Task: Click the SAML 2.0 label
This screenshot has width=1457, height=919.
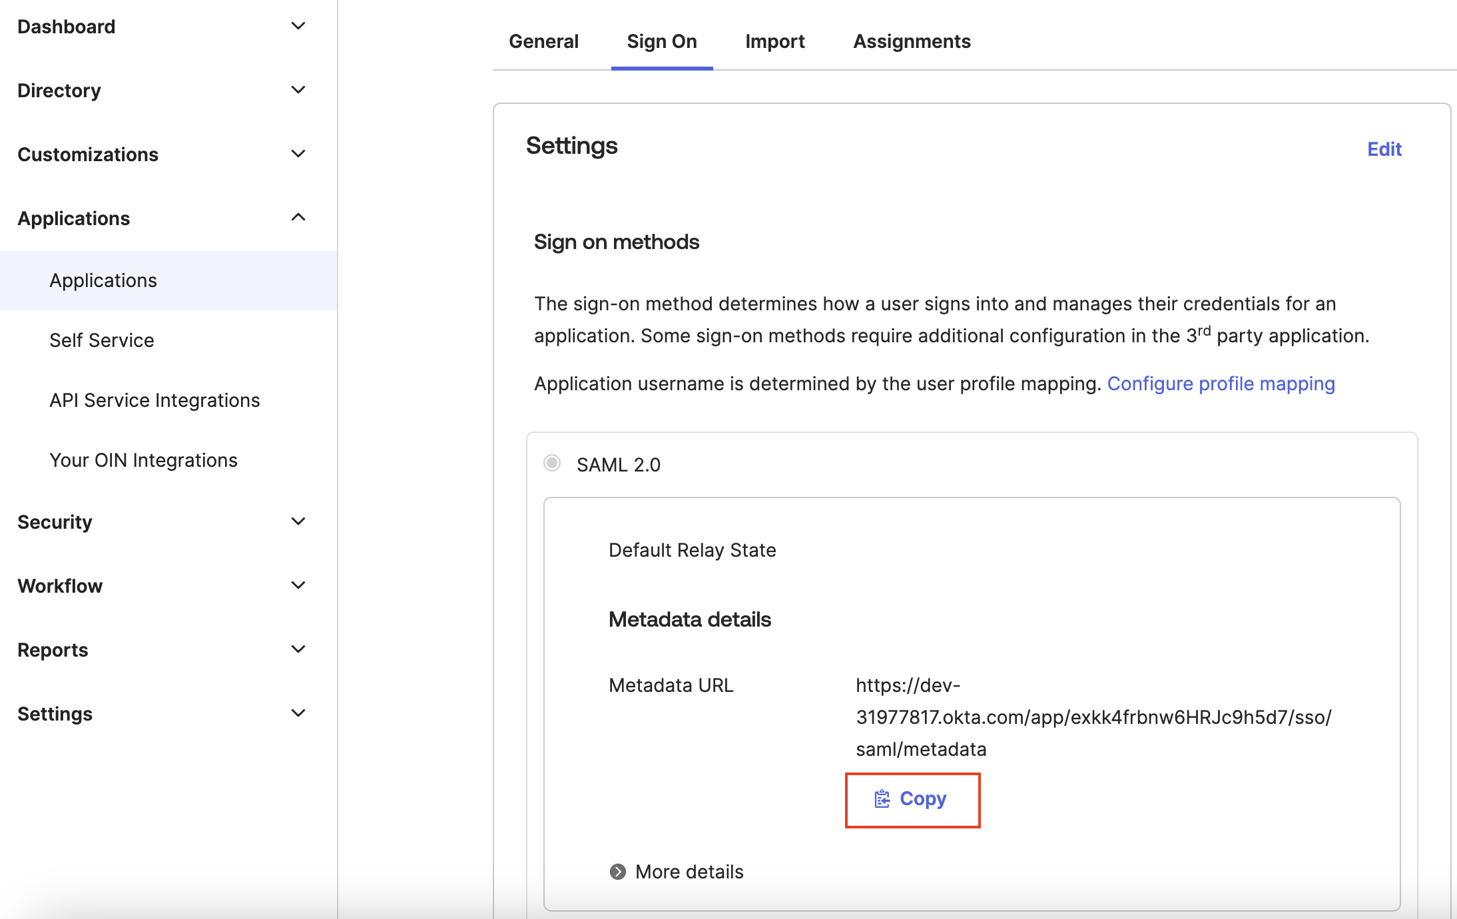Action: [619, 465]
